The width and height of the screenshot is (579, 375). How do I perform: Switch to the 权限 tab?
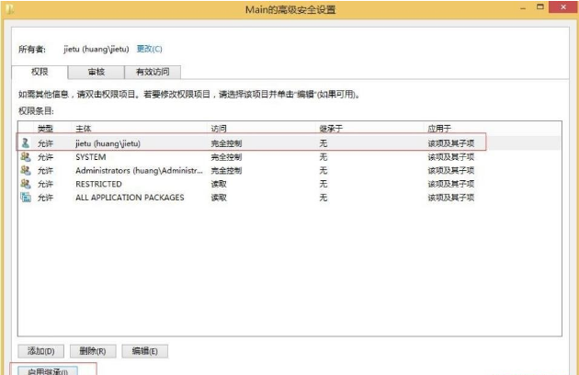click(40, 72)
